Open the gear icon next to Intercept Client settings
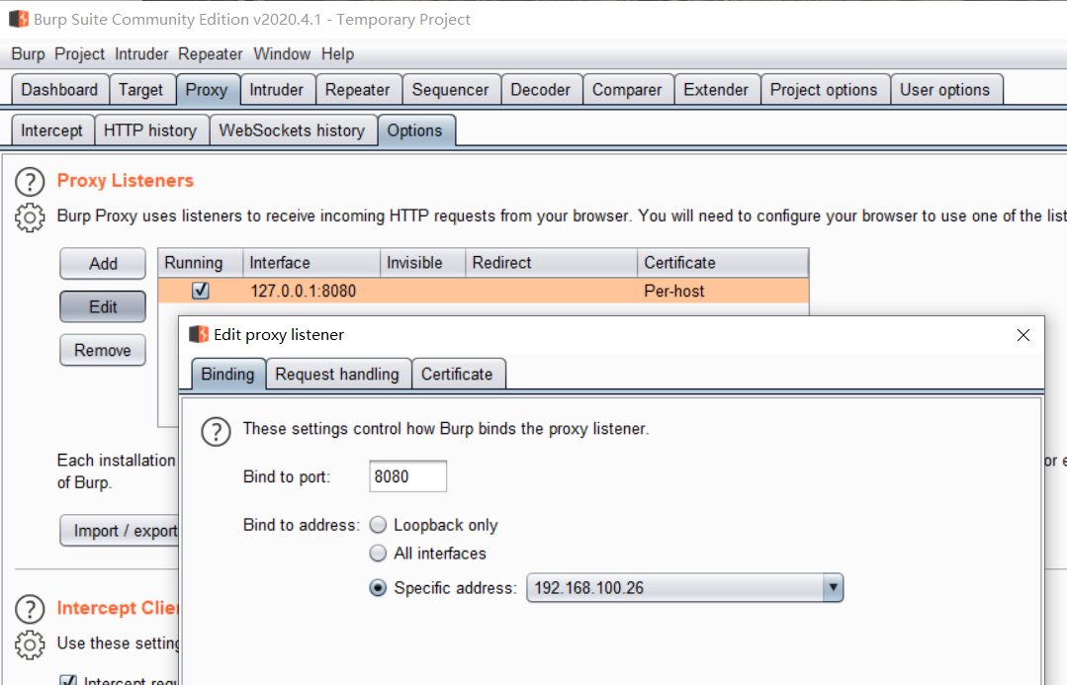1067x685 pixels. click(30, 644)
